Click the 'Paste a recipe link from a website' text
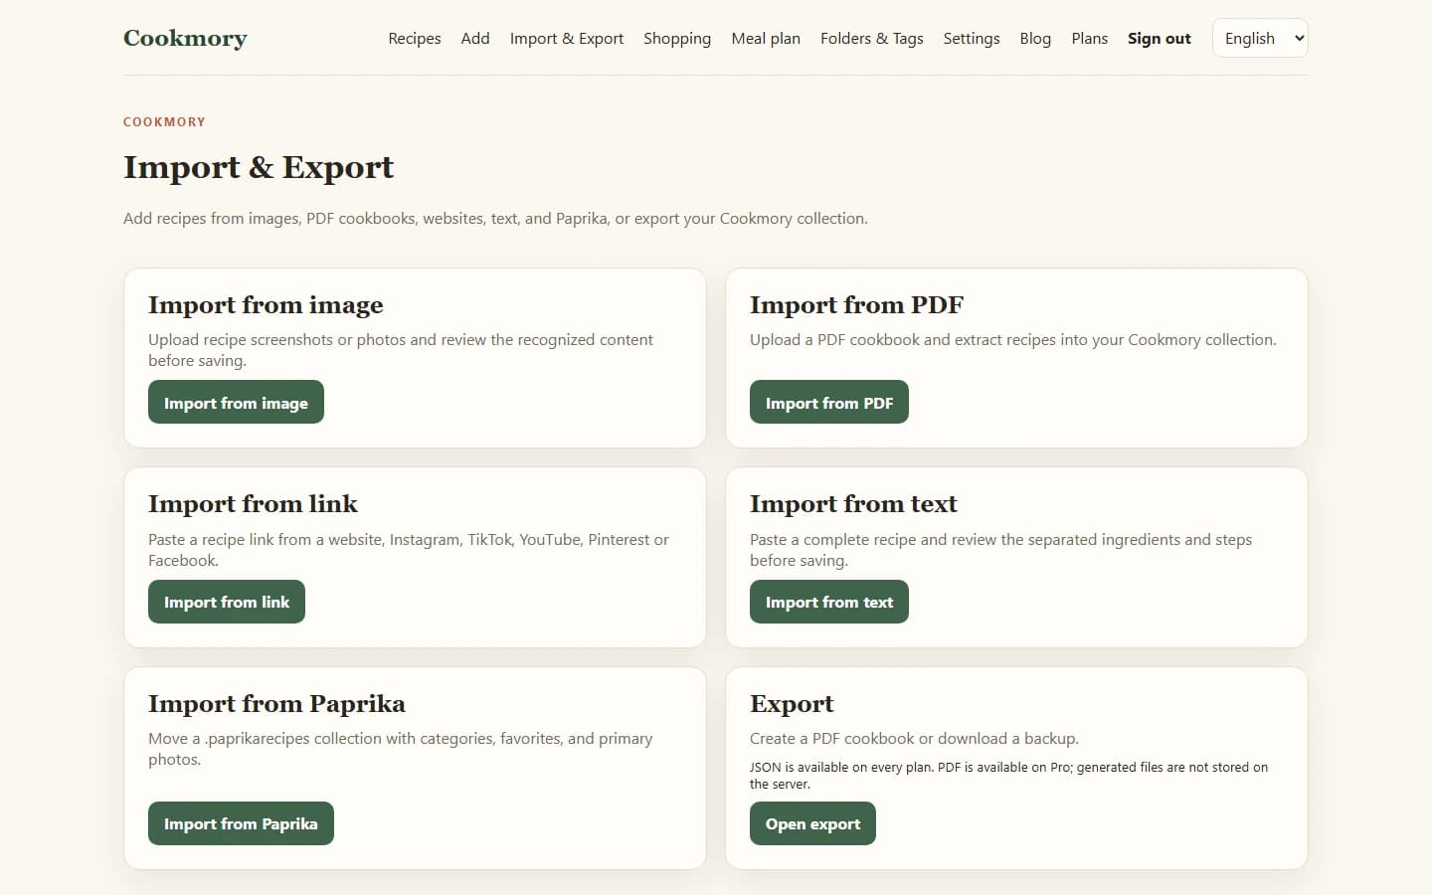This screenshot has width=1432, height=895. click(x=408, y=550)
